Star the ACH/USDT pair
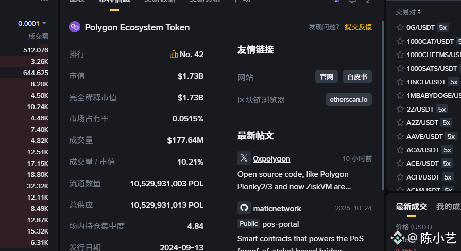This screenshot has height=251, width=461. pyautogui.click(x=400, y=177)
